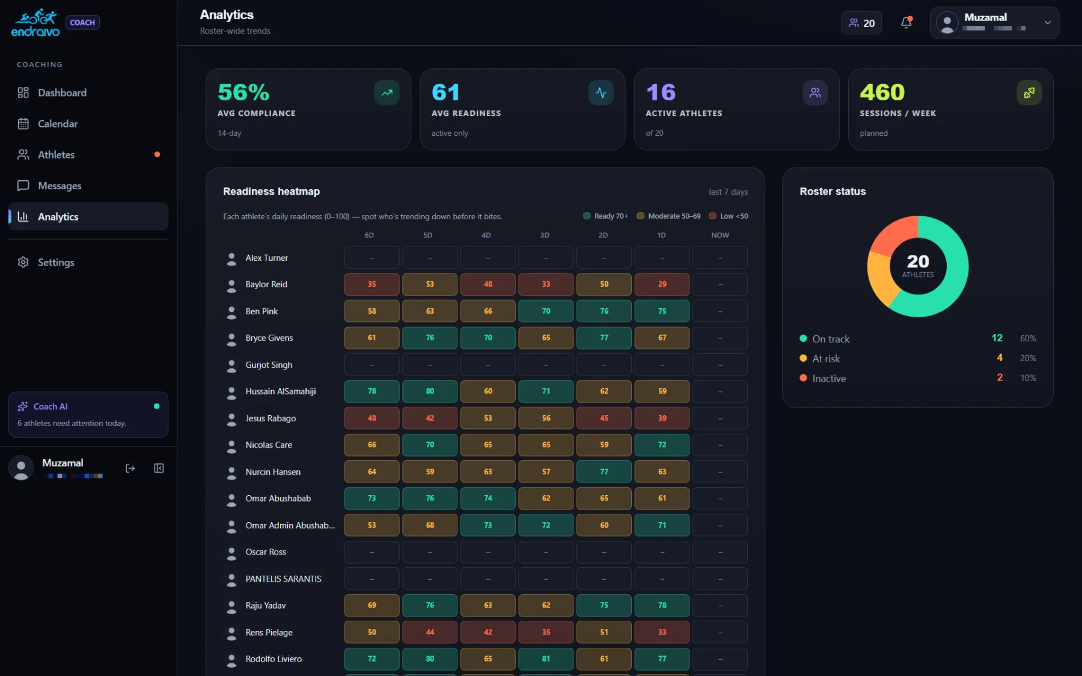The height and width of the screenshot is (676, 1082).
Task: Open Messages in the sidebar
Action: [88, 186]
